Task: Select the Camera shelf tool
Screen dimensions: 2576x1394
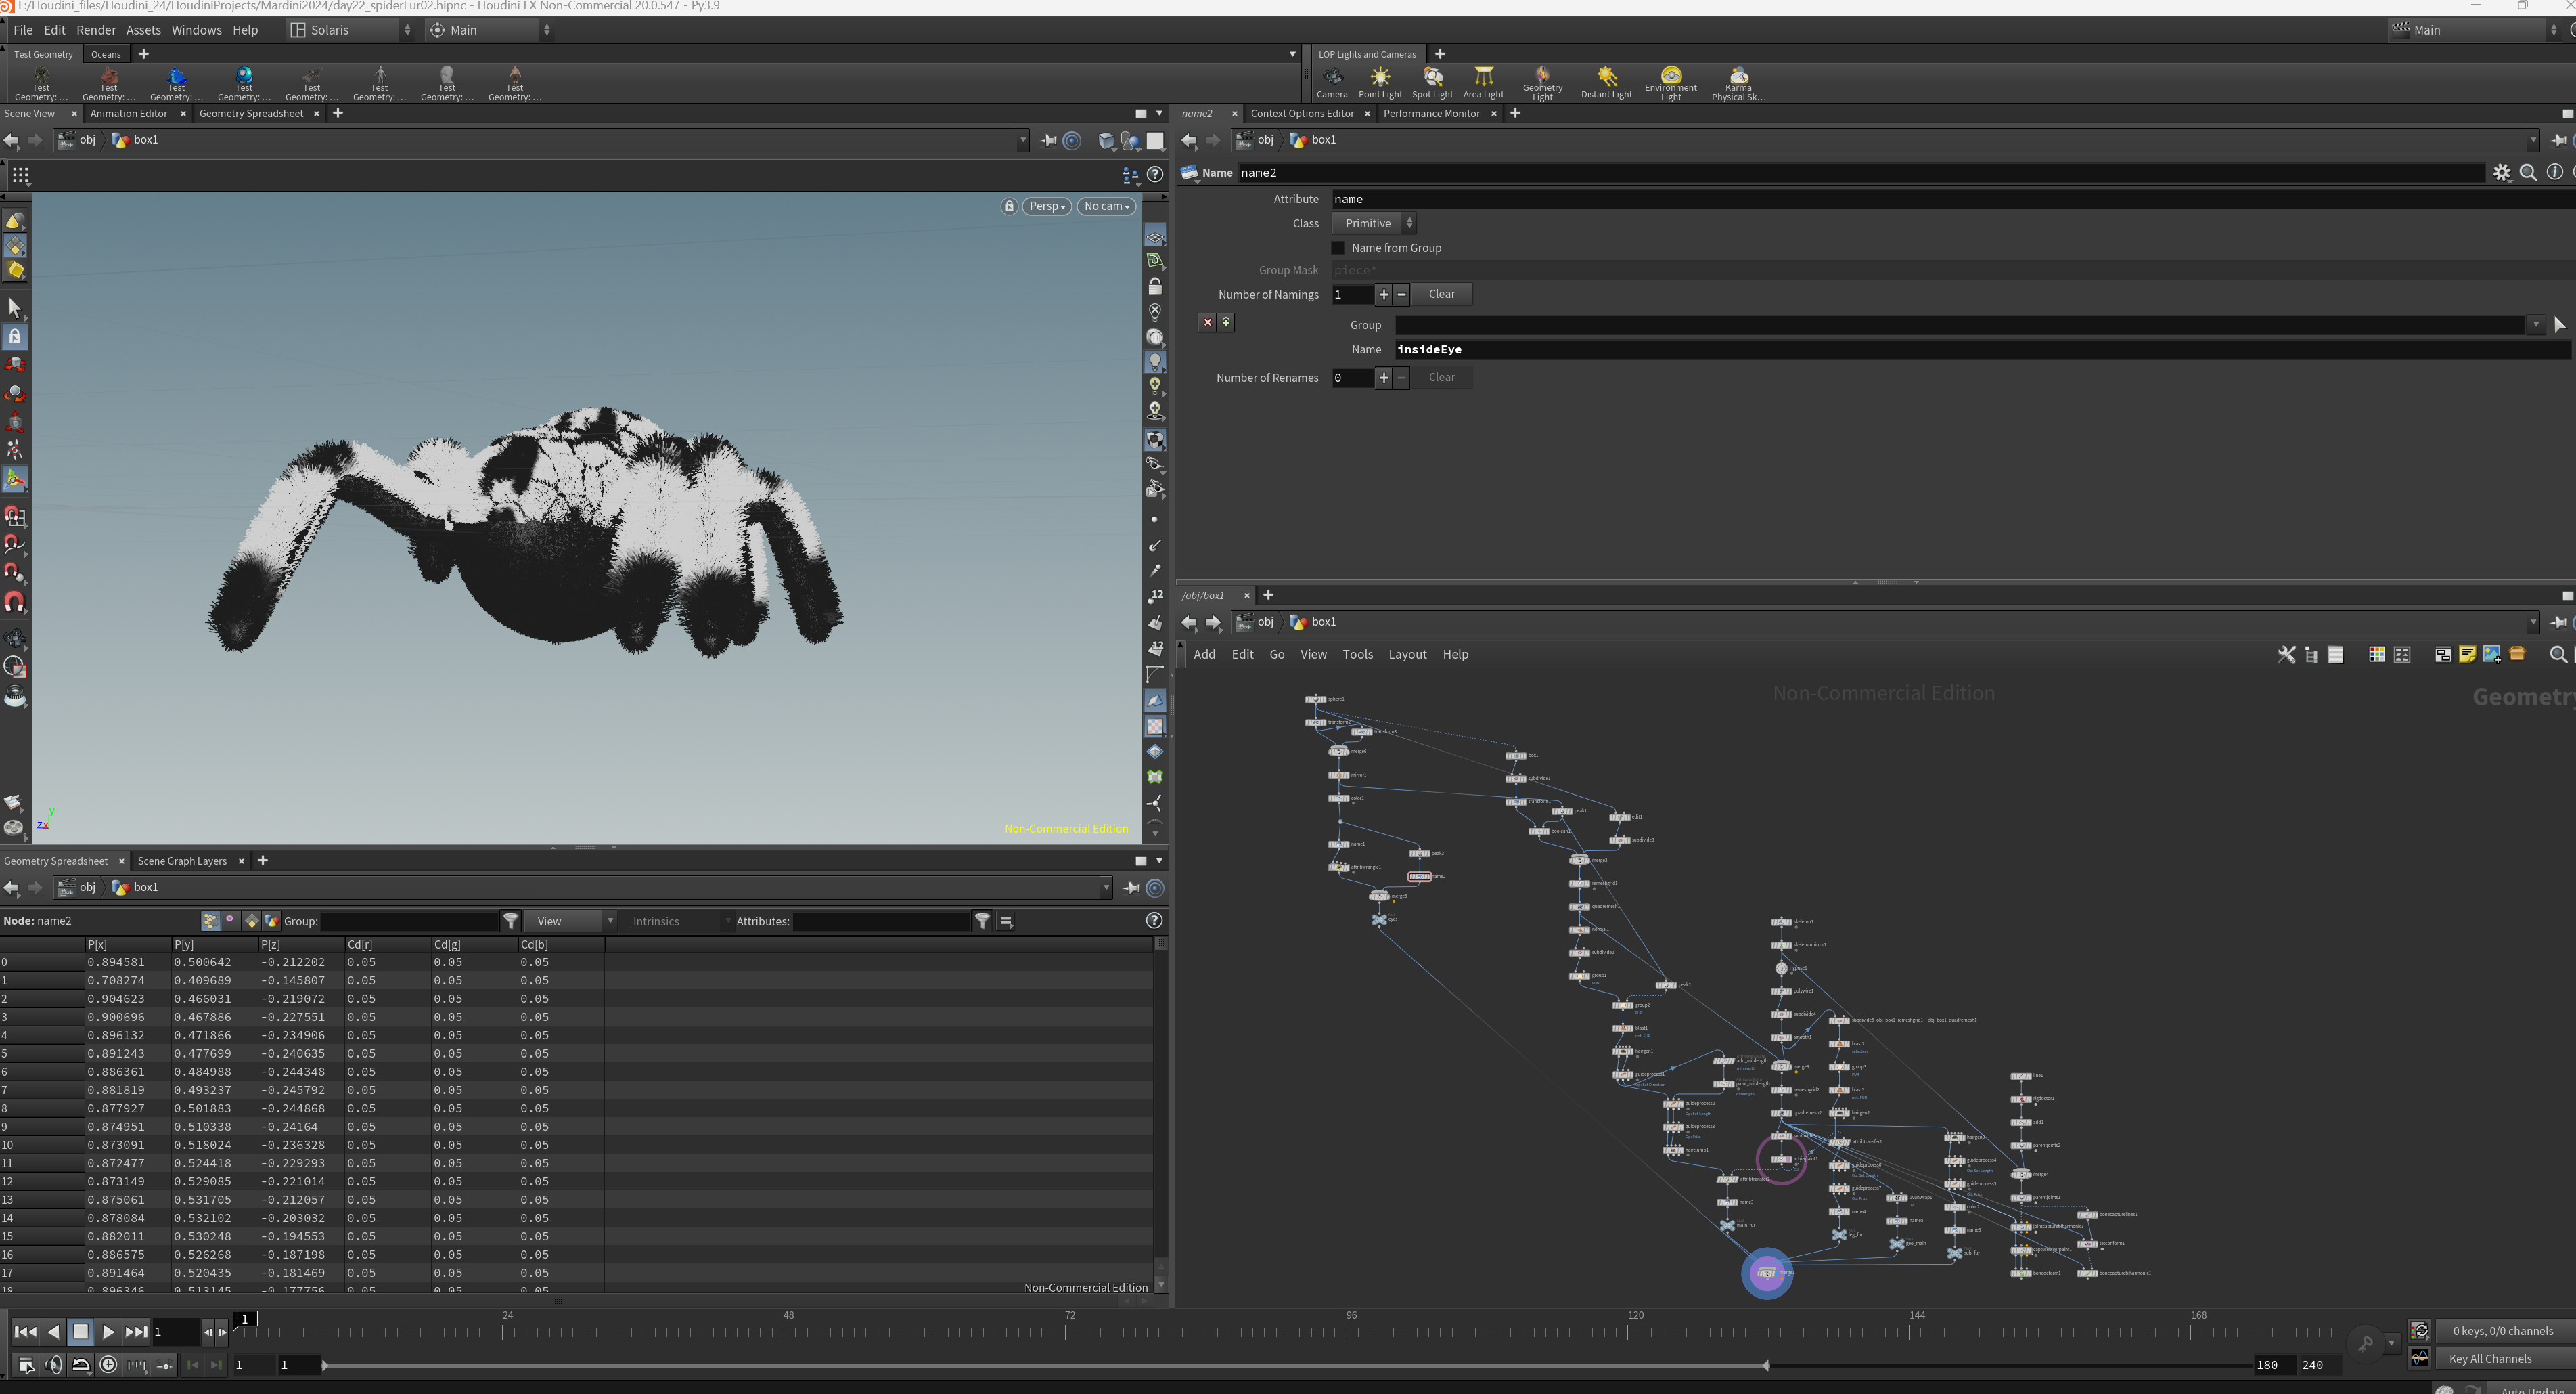Action: pos(1332,81)
